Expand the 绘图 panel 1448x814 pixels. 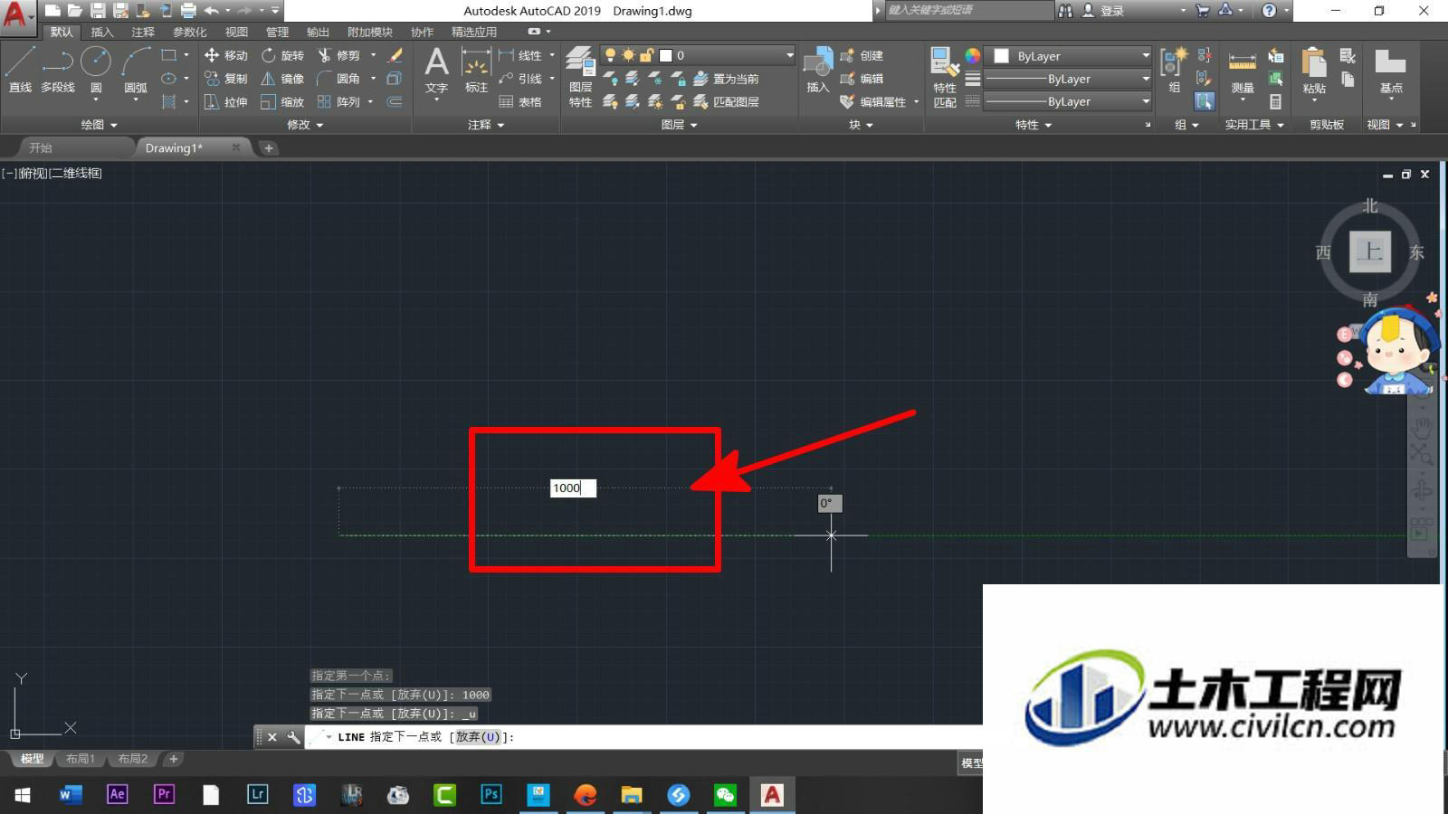100,125
